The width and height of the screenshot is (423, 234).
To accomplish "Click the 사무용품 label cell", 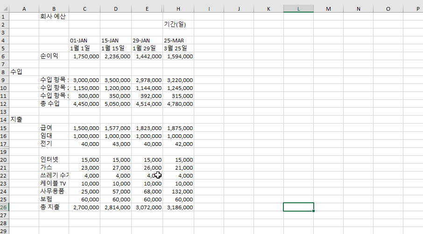I will tap(54, 192).
